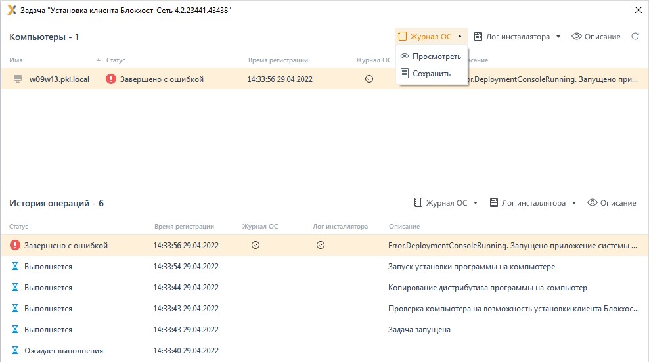
Task: Click the application logo in the title bar
Action: tap(12, 10)
